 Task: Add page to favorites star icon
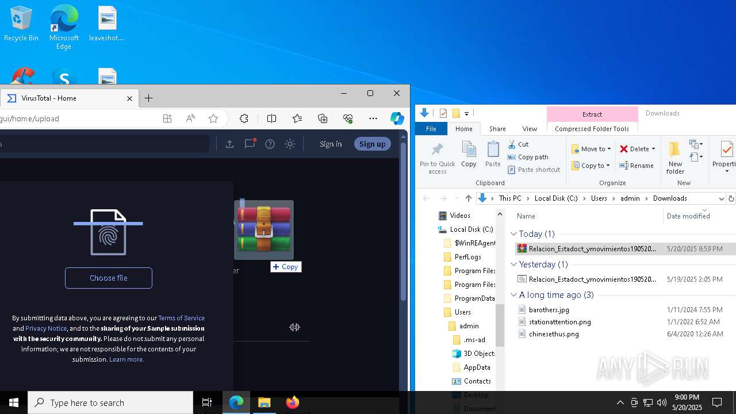pyautogui.click(x=213, y=118)
